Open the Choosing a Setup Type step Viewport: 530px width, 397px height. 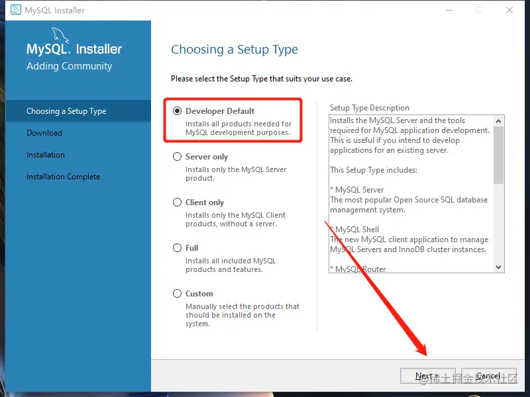pos(78,110)
